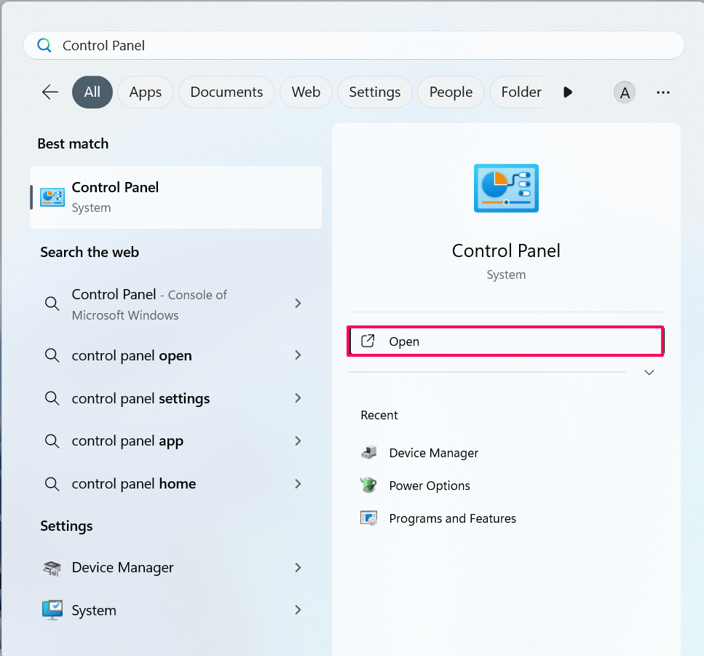
Task: Open recent item Power Options
Action: 430,486
